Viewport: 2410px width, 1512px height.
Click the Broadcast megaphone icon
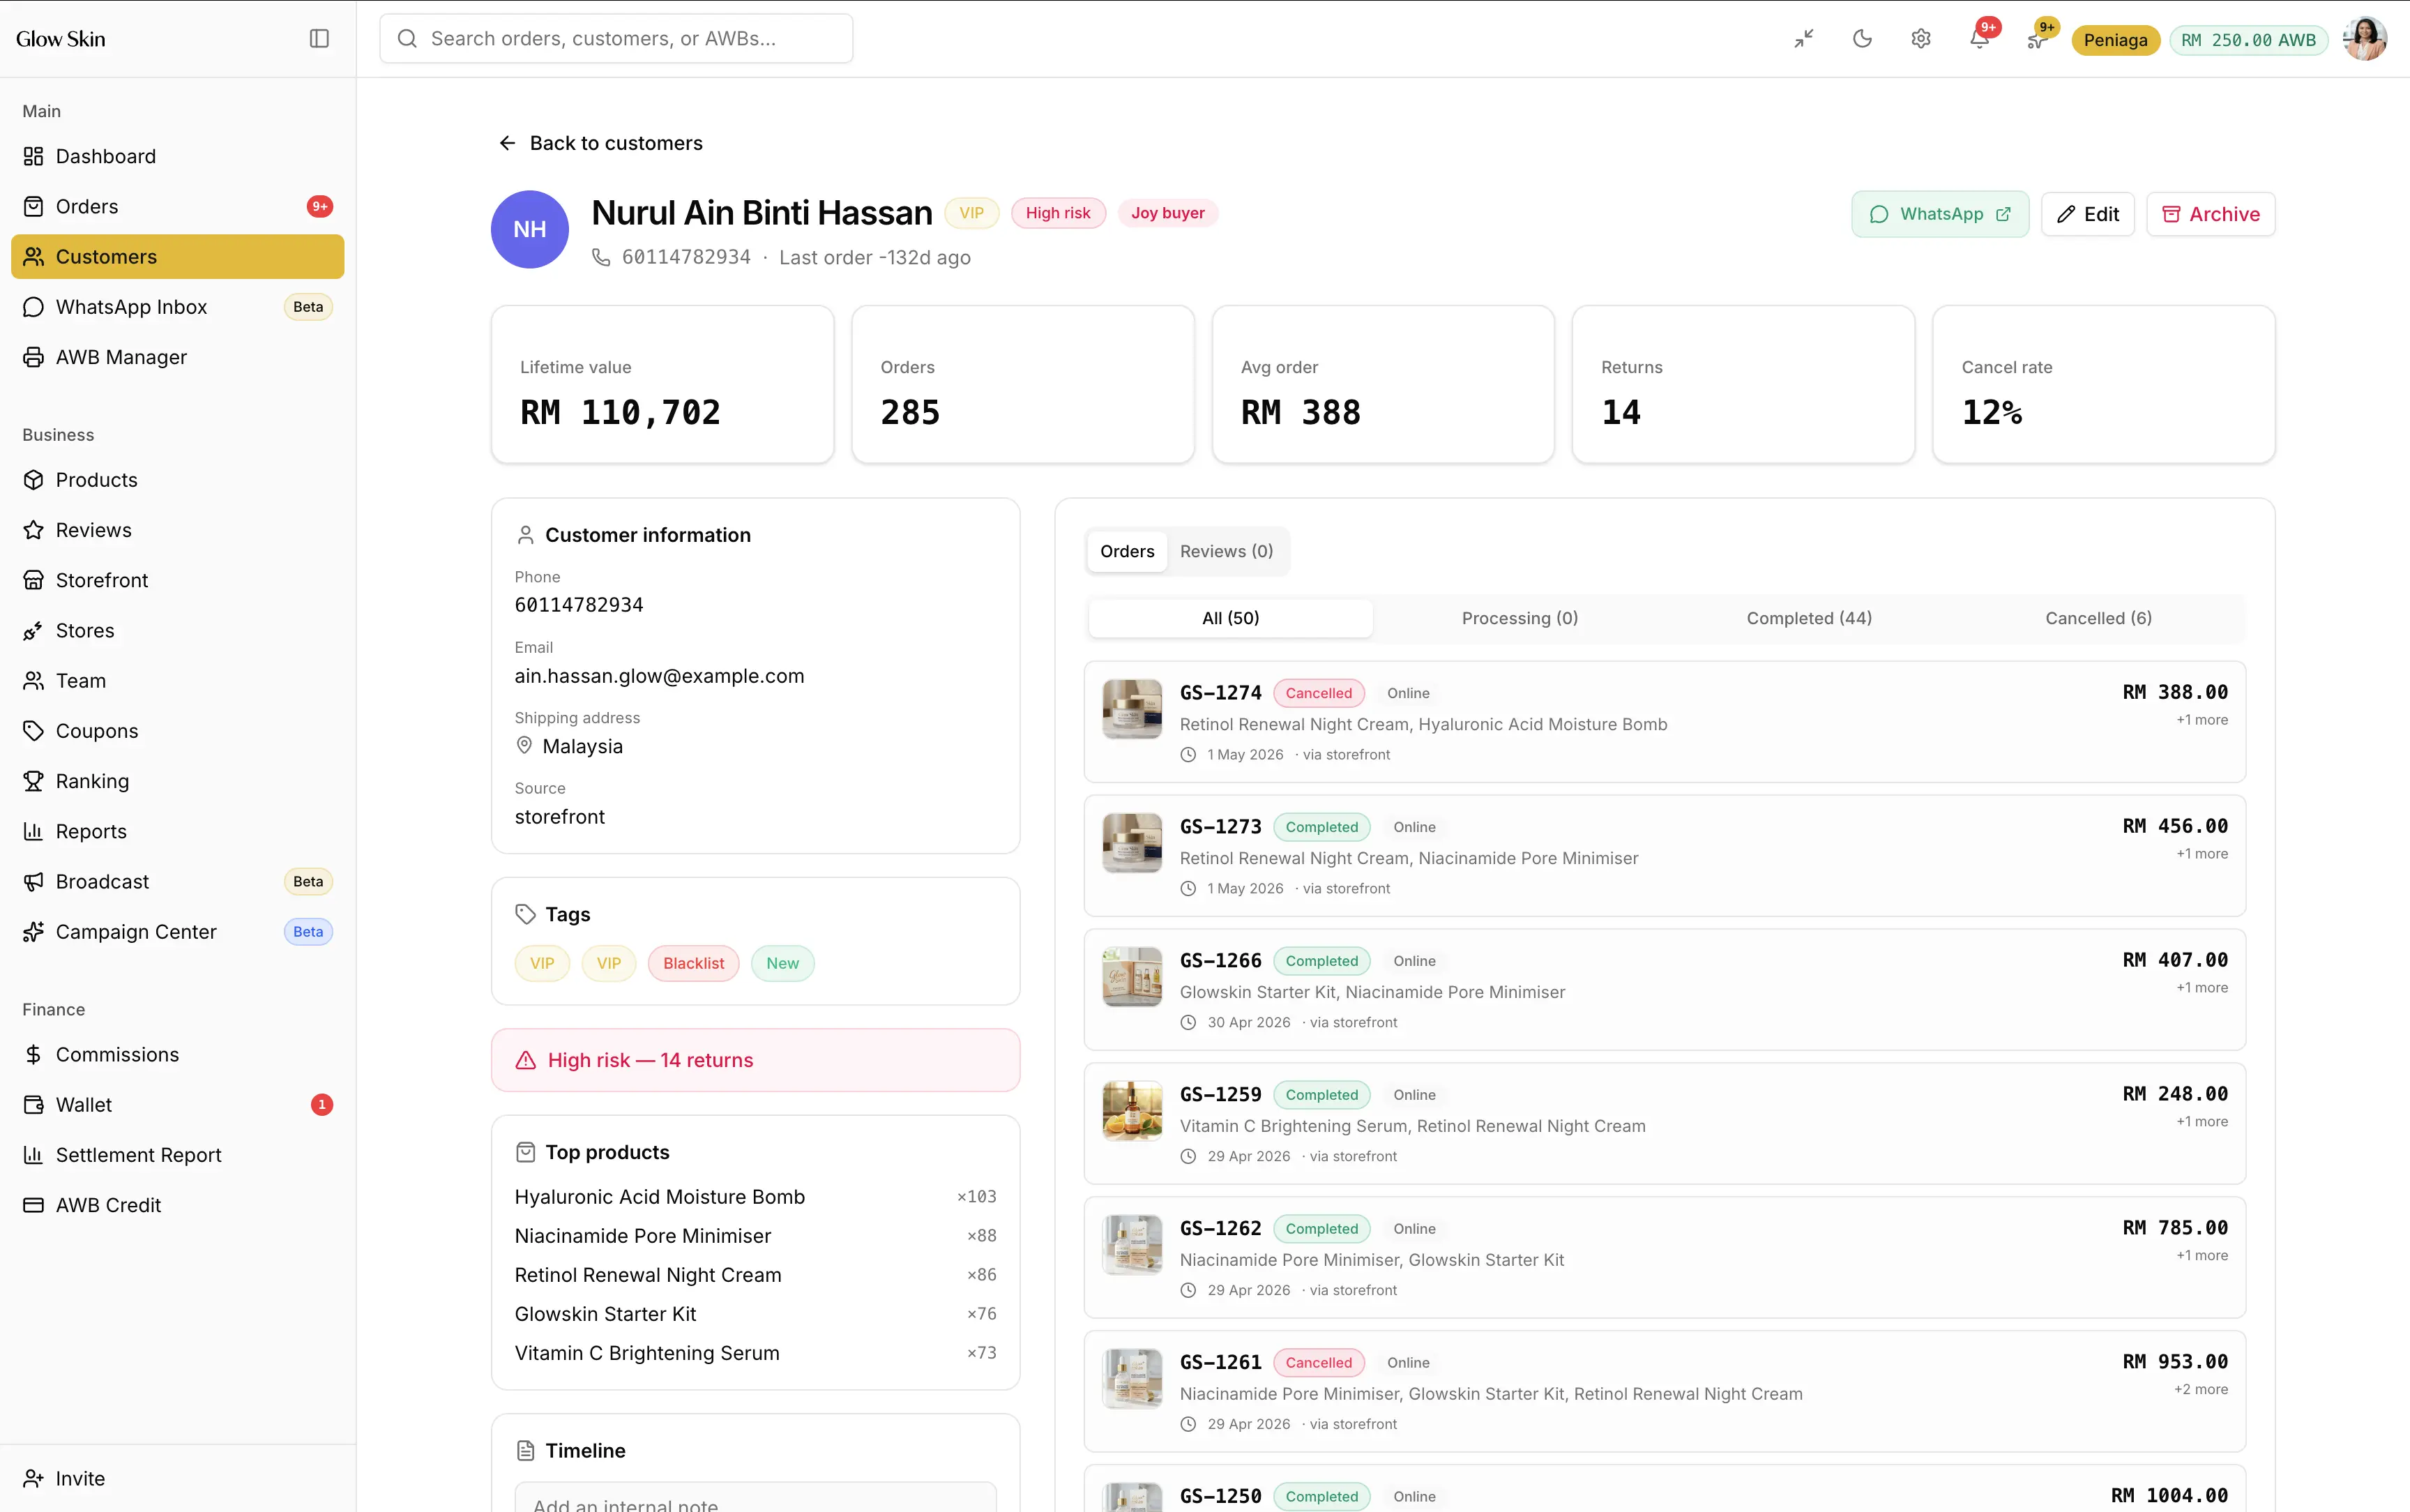(x=34, y=881)
